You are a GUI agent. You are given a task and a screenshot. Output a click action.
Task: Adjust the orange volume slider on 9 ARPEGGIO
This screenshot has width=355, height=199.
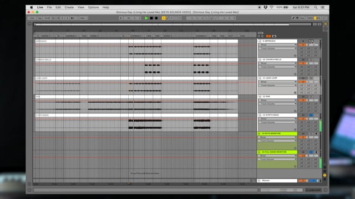303,45
